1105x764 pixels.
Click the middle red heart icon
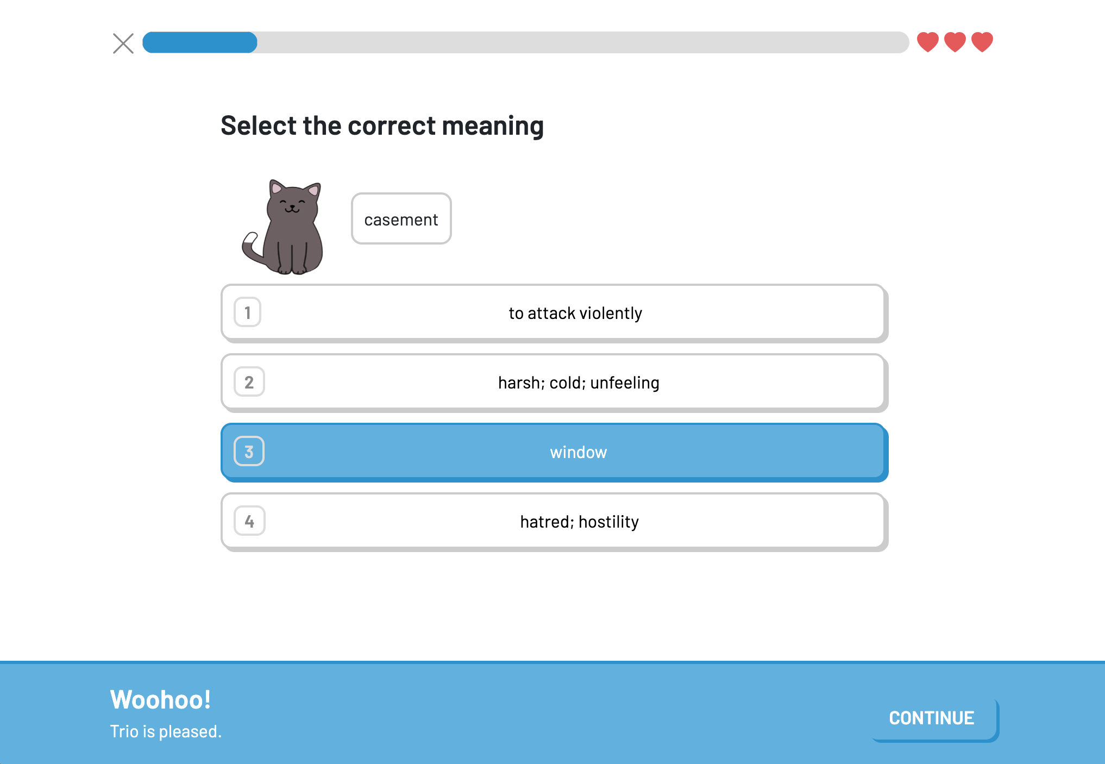(x=955, y=42)
